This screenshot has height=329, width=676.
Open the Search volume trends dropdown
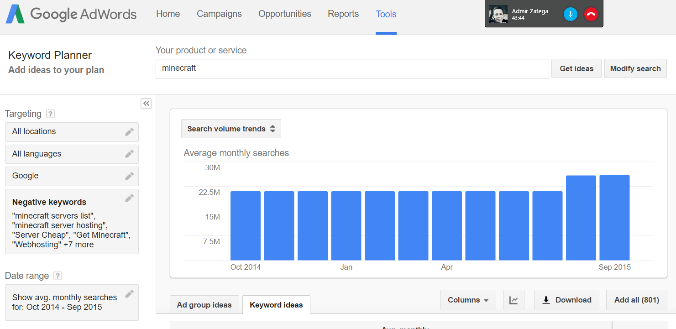[231, 129]
